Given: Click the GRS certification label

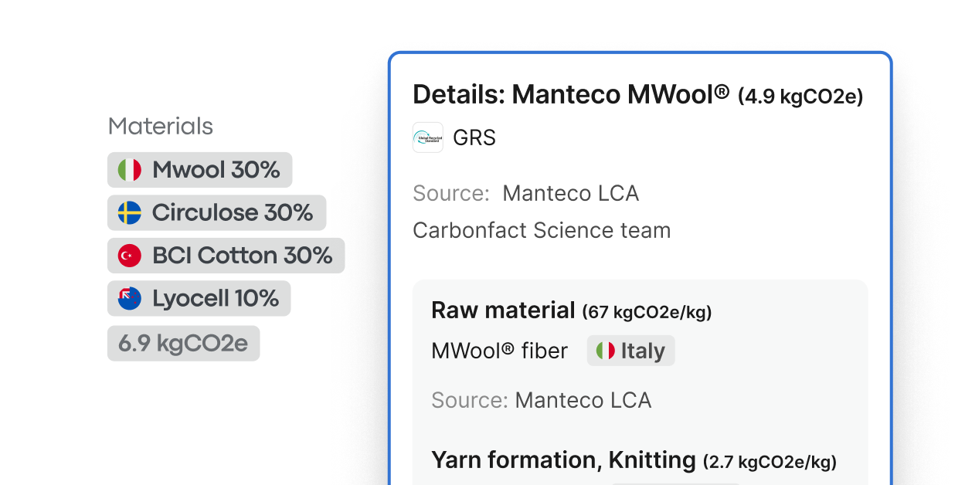Looking at the screenshot, I should pos(474,137).
